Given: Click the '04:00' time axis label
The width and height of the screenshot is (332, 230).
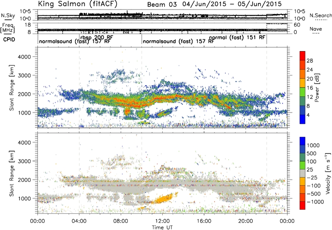Looking at the screenshot, I should [79, 221].
